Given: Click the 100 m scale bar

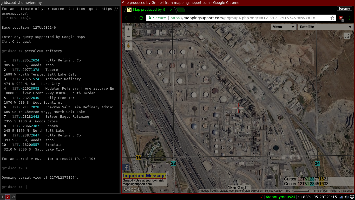Looking at the screenshot, I should [x=297, y=191].
